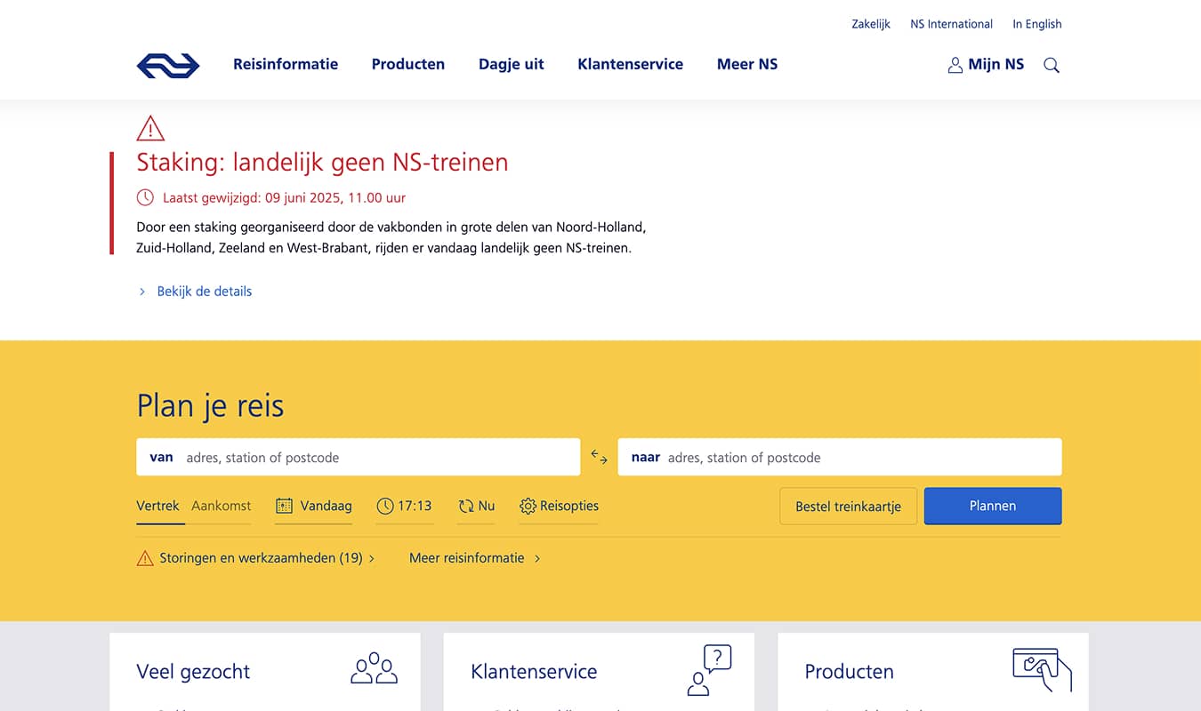Open the search magnifier icon
The image size is (1201, 711).
point(1052,65)
